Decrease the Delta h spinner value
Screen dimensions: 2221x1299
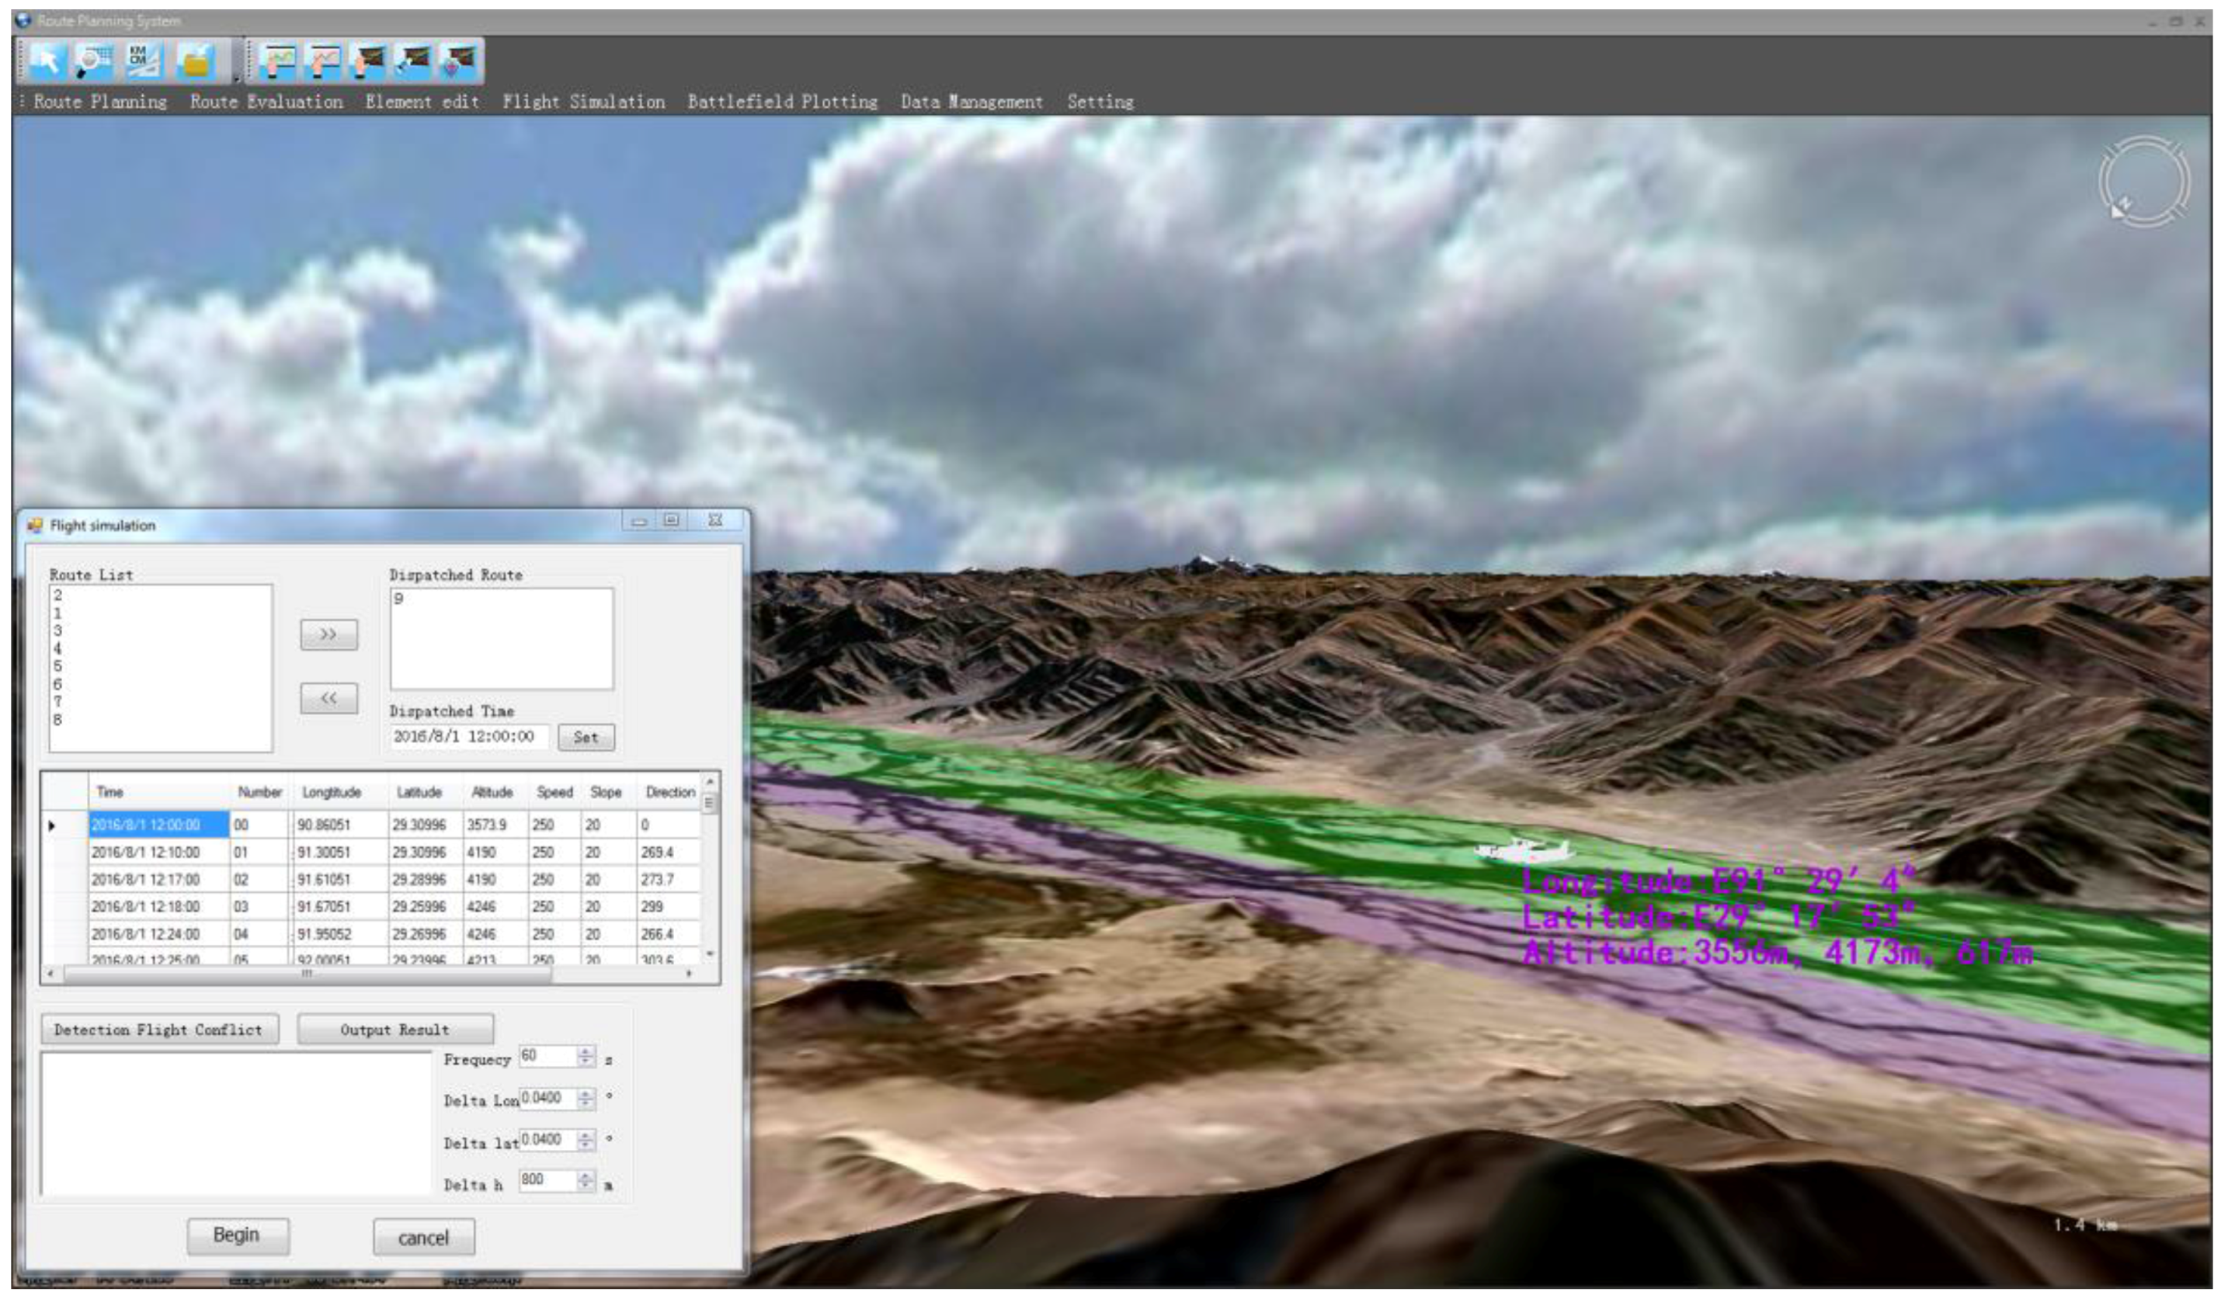tap(586, 1186)
